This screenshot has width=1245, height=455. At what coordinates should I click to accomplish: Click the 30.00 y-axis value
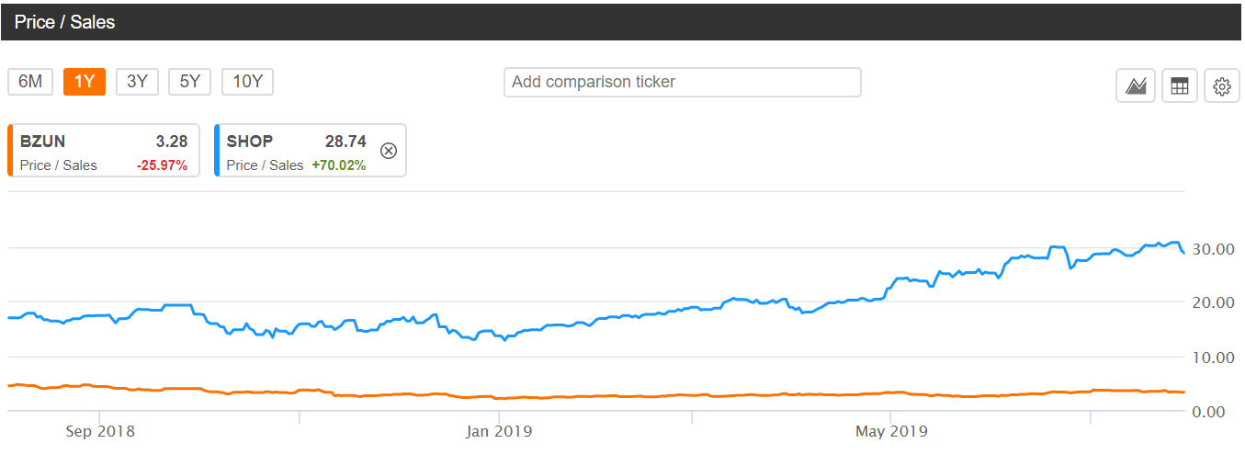1212,249
